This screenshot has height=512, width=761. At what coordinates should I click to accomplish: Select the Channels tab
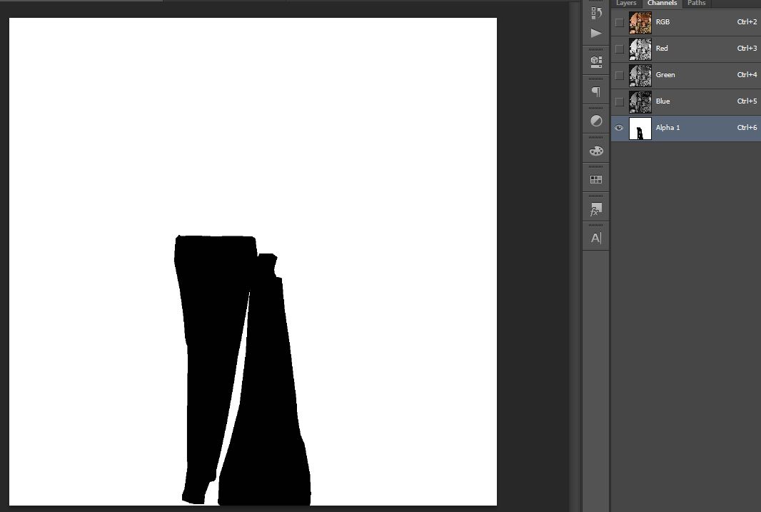[x=662, y=4]
